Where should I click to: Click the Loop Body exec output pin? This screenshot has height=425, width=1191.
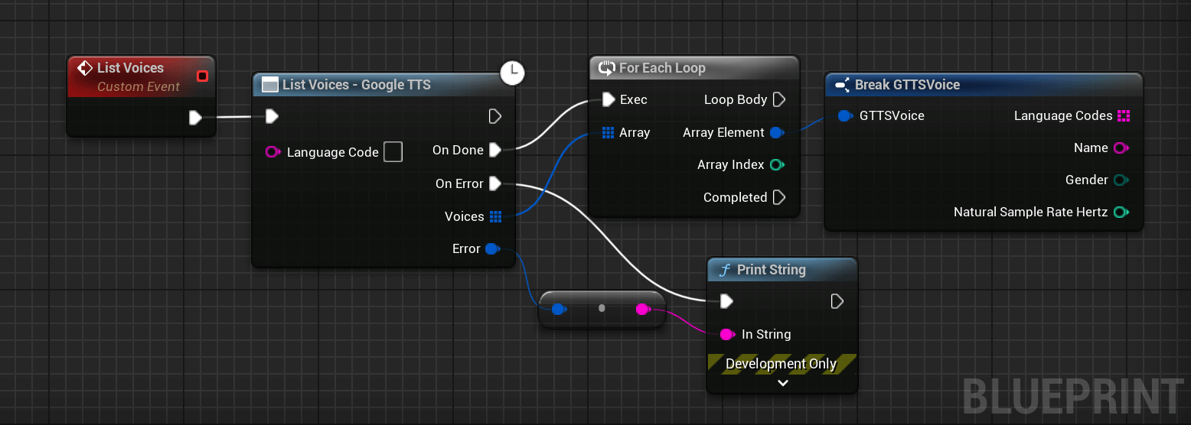[x=779, y=99]
